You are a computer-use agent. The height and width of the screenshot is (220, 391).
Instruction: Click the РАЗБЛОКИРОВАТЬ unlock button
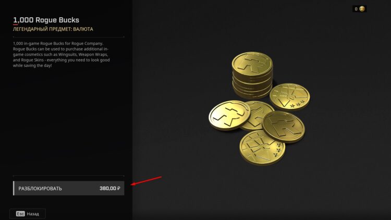pyautogui.click(x=69, y=188)
